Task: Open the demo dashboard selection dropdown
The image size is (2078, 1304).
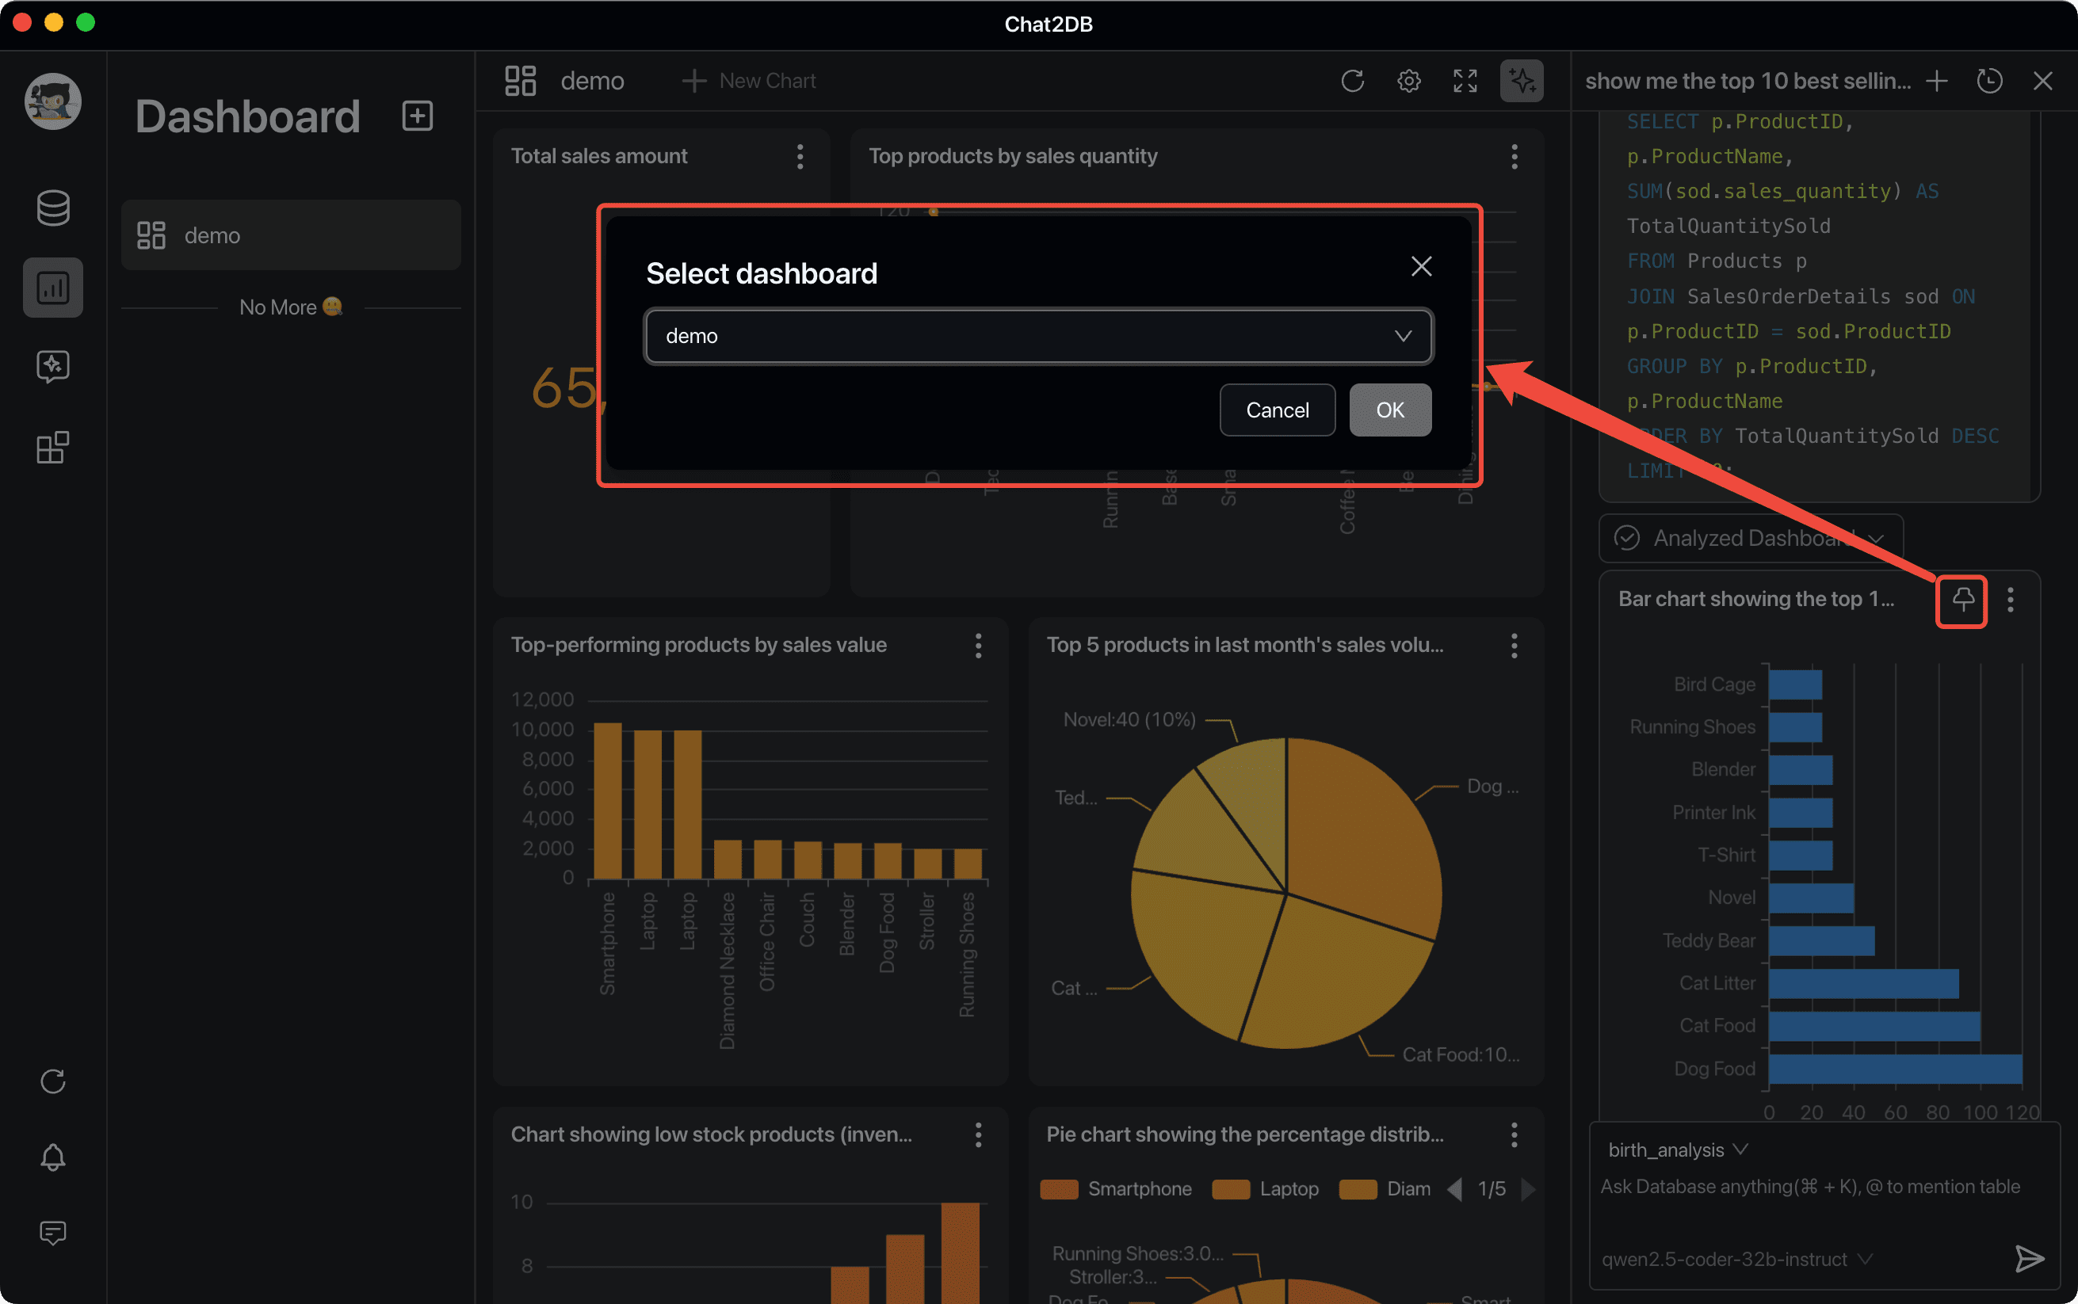Action: [x=1037, y=335]
